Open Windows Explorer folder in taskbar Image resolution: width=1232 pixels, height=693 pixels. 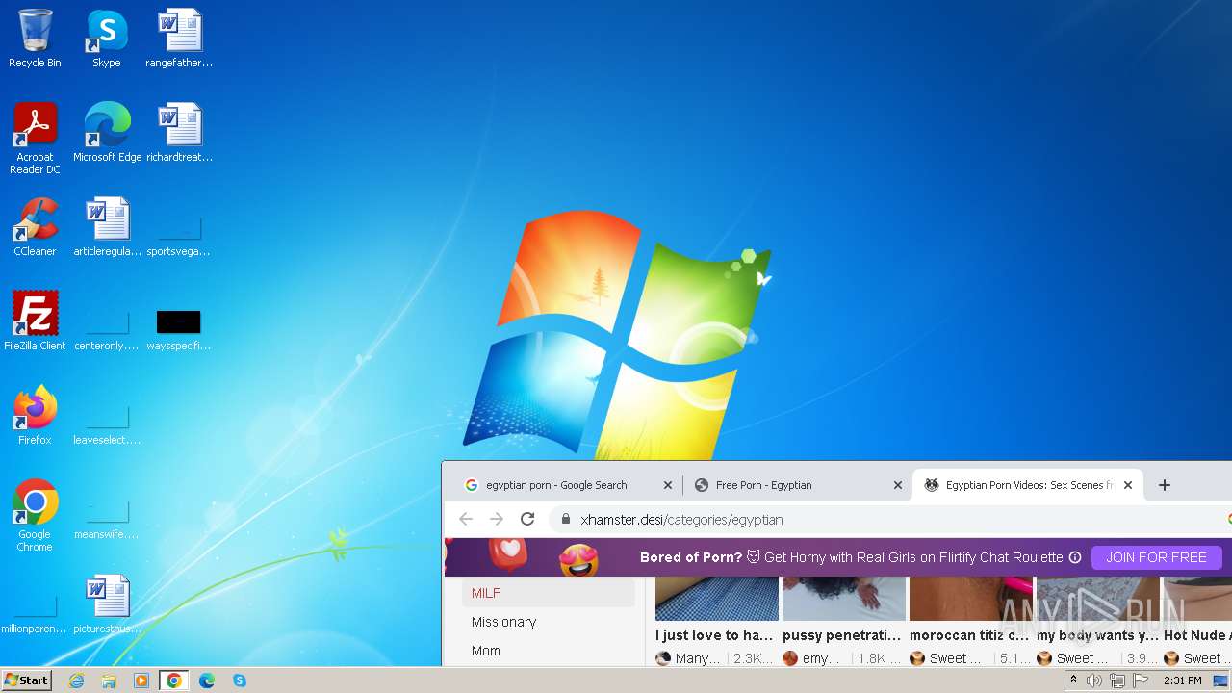[109, 680]
